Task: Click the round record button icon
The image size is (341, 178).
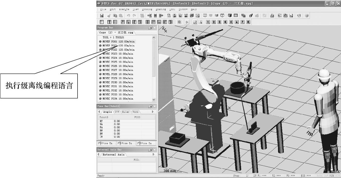Action: pyautogui.click(x=179, y=22)
